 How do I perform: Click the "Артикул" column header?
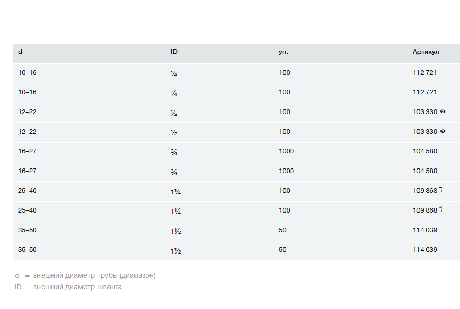(426, 52)
